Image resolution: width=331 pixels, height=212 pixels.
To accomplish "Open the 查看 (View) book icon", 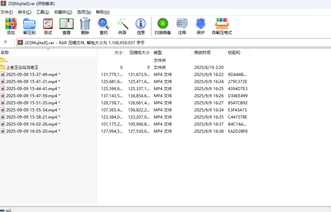I will click(66, 26).
